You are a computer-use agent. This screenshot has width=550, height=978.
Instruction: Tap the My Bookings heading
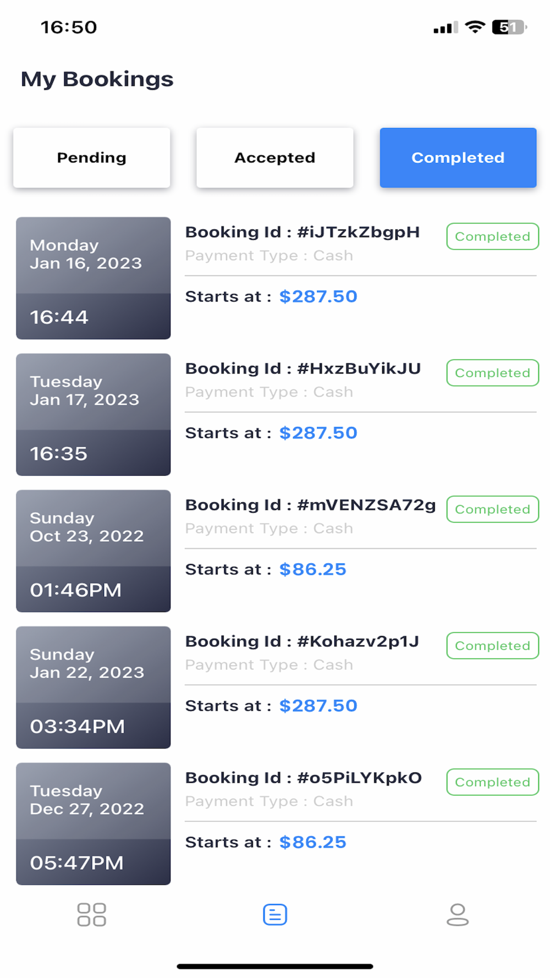click(x=97, y=79)
